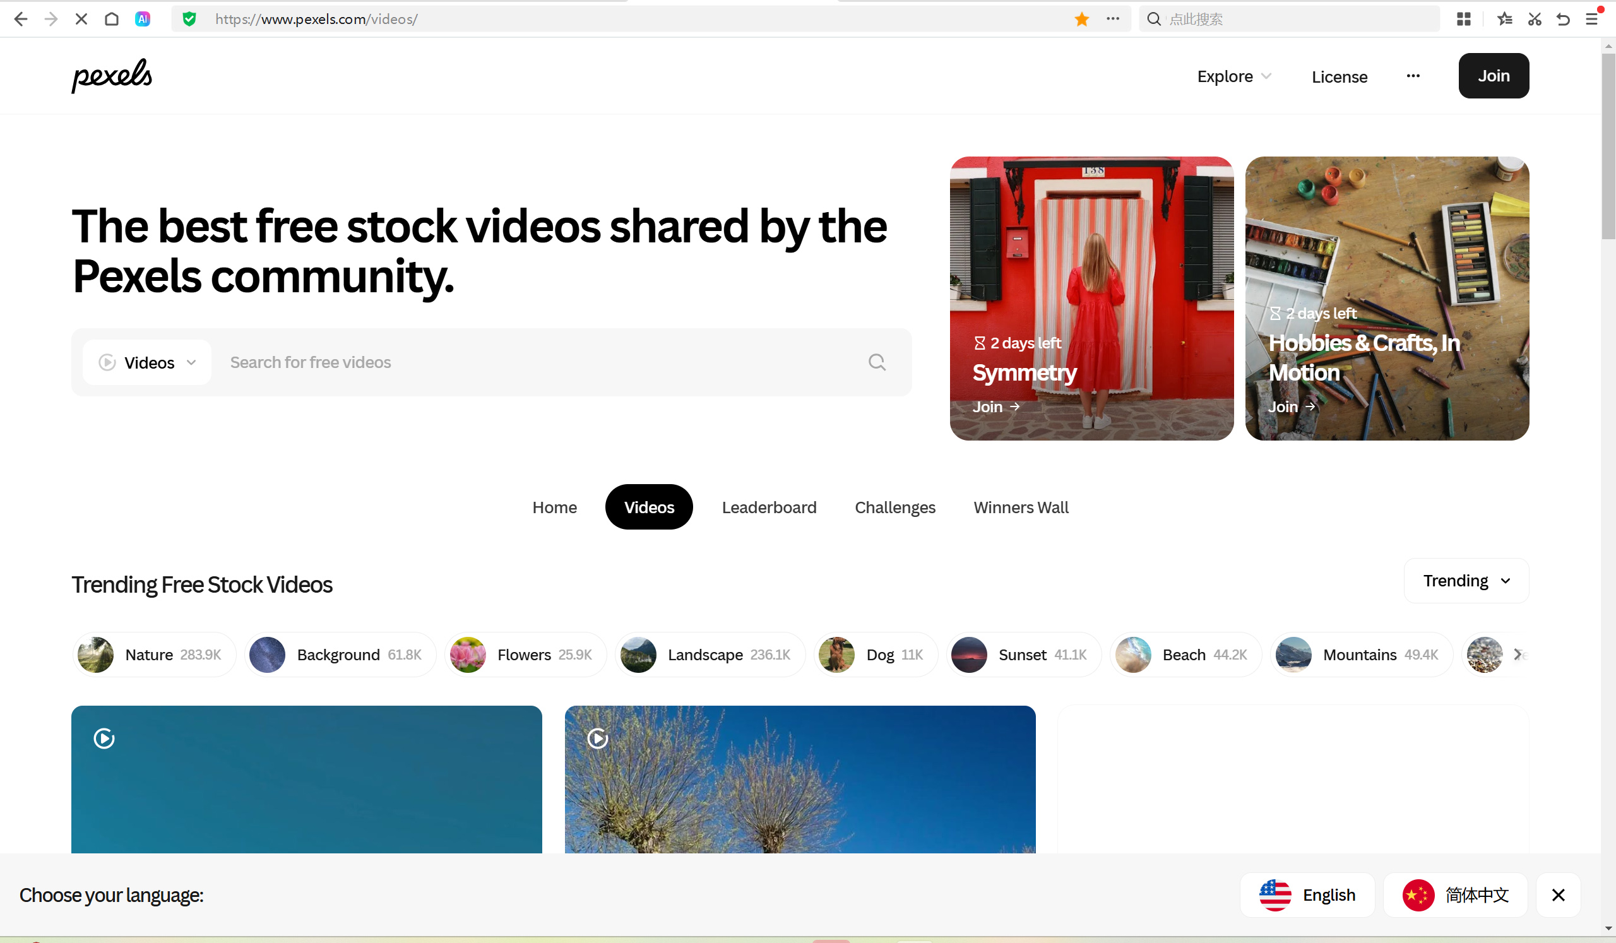The image size is (1616, 943).
Task: Select 简体中文 language option
Action: (x=1454, y=894)
